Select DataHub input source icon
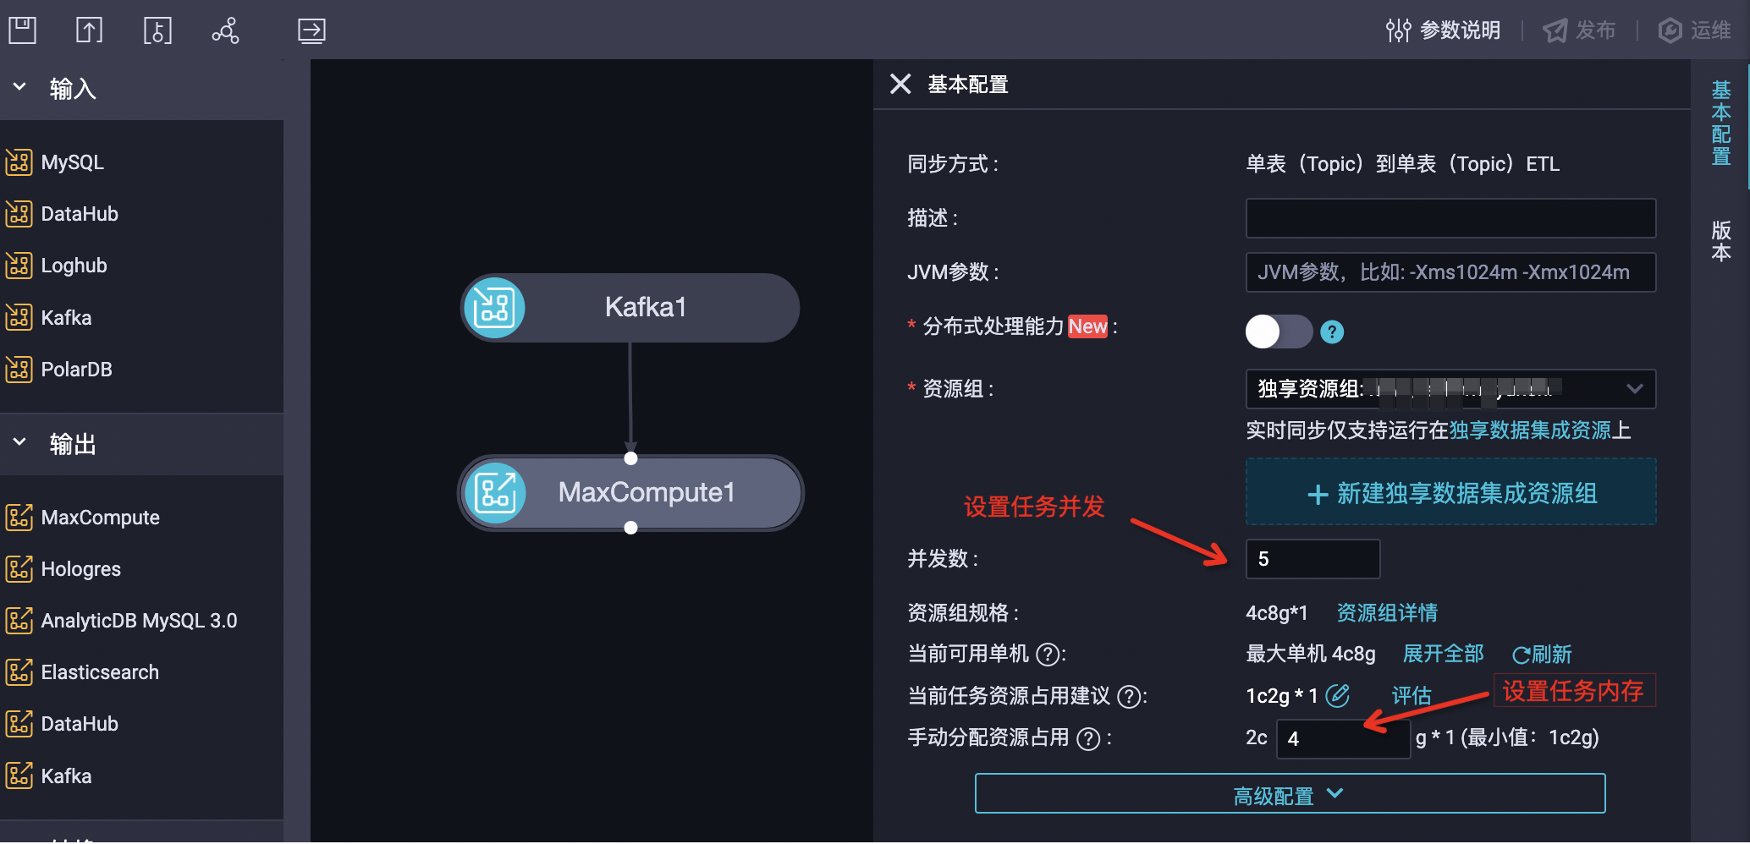1750x844 pixels. click(19, 213)
